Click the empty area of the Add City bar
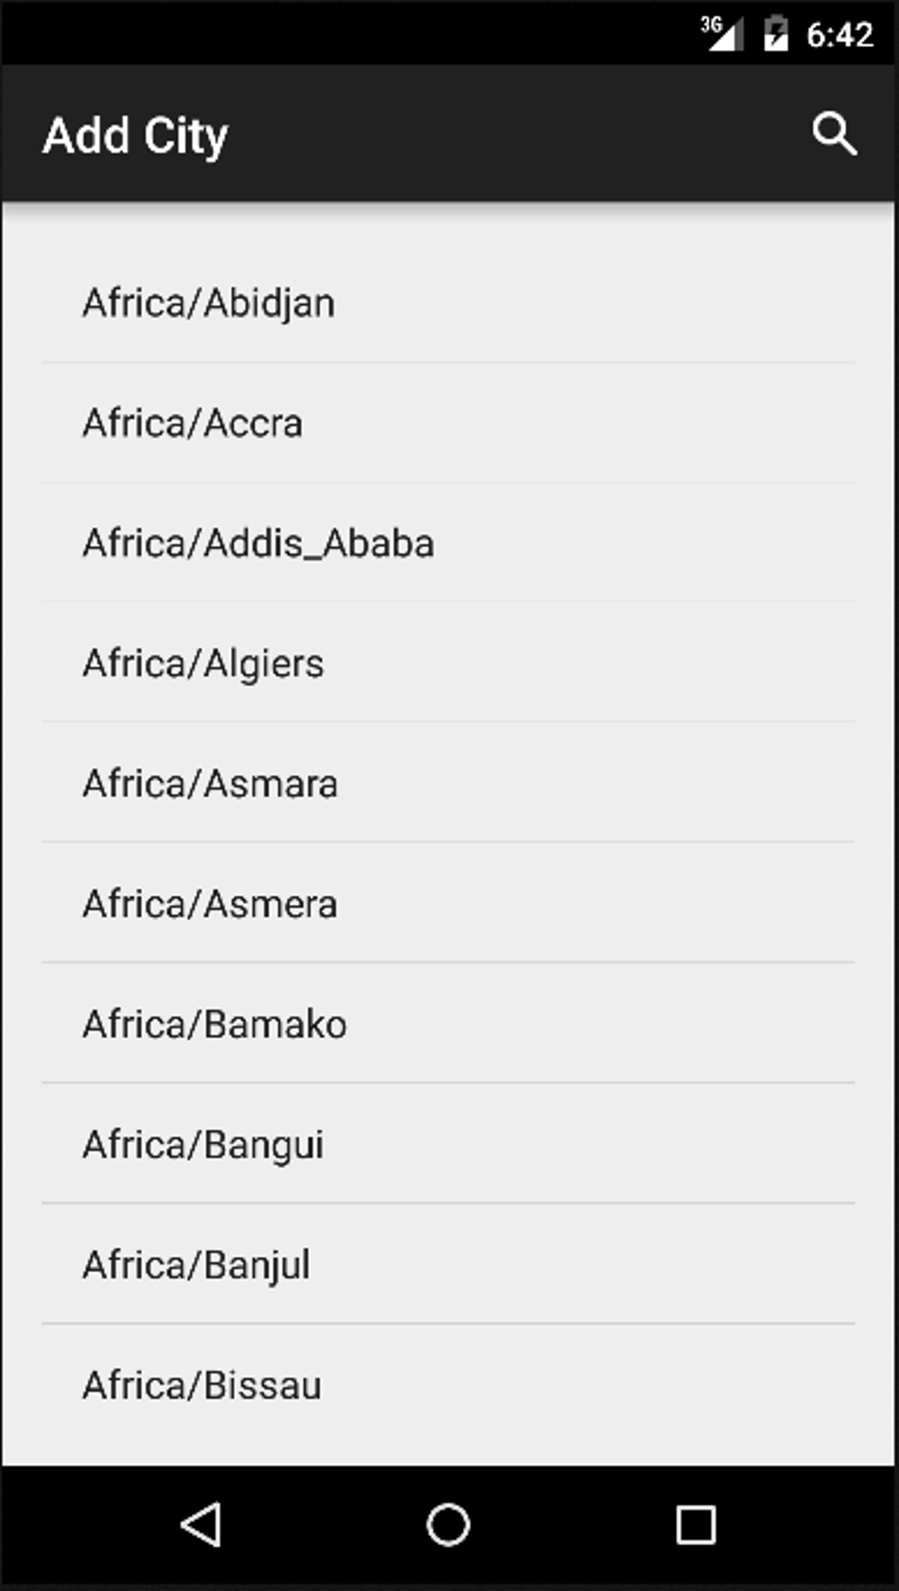Image resolution: width=899 pixels, height=1591 pixels. coord(511,136)
